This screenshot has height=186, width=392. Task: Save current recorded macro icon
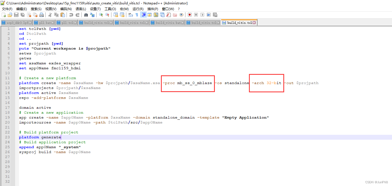pos(215,15)
